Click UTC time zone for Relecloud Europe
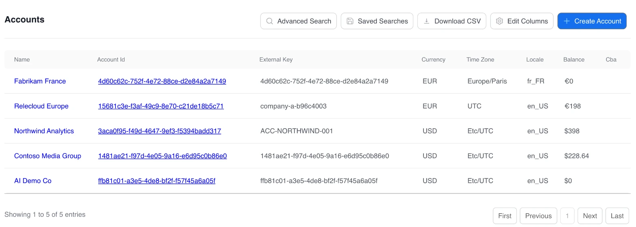Image resolution: width=636 pixels, height=227 pixels. coord(474,106)
